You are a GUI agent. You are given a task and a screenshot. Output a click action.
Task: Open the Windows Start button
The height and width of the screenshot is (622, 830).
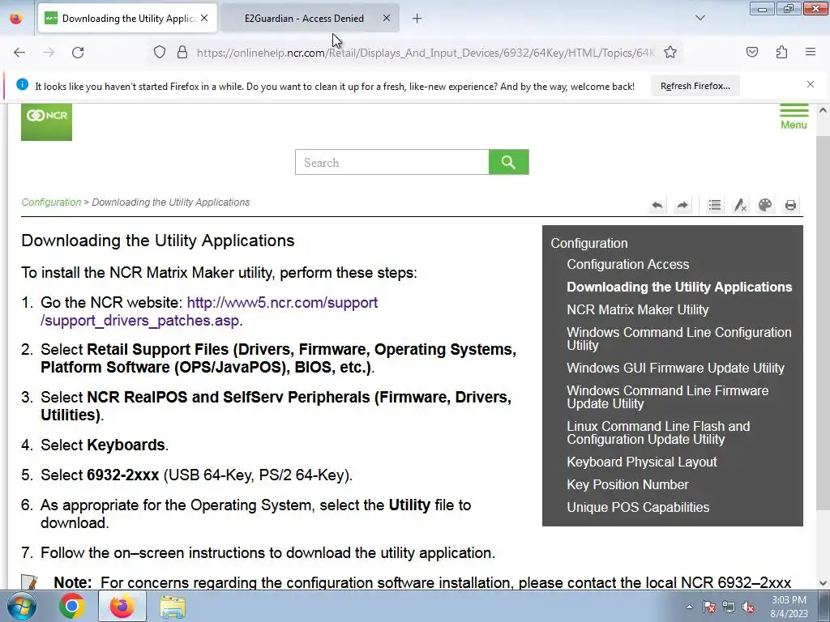pos(21,606)
